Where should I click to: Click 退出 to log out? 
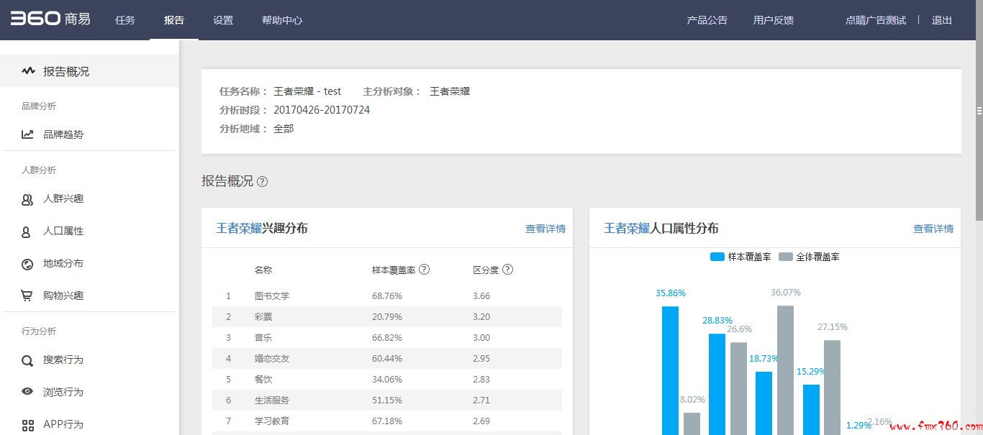click(942, 20)
